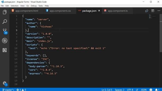Viewport: 162px width, 91px height.
Task: Change language mode via JSON indicator
Action: click(144, 90)
